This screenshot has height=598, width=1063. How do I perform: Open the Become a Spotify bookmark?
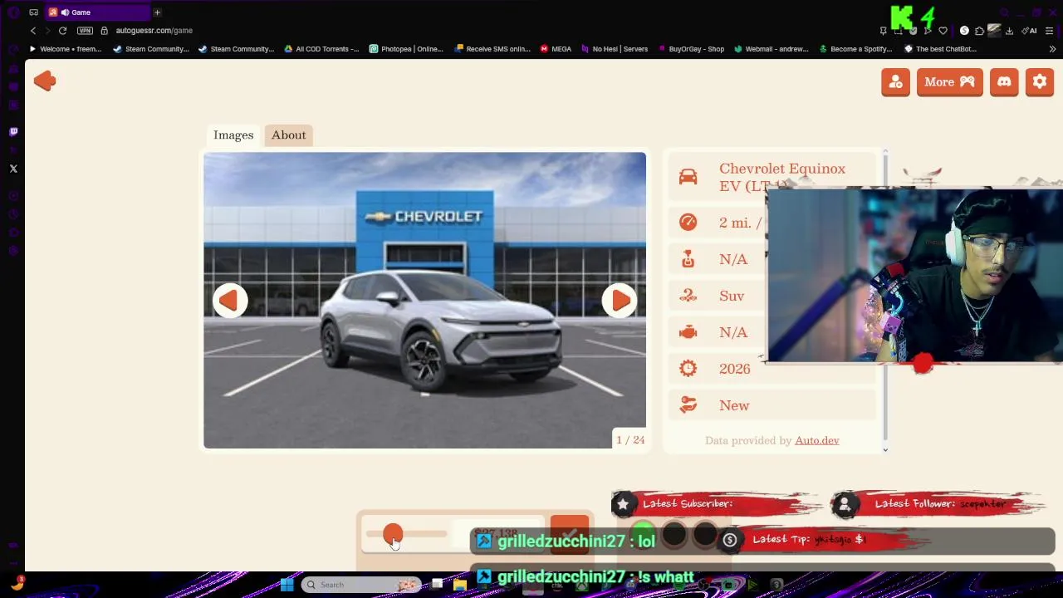click(855, 49)
